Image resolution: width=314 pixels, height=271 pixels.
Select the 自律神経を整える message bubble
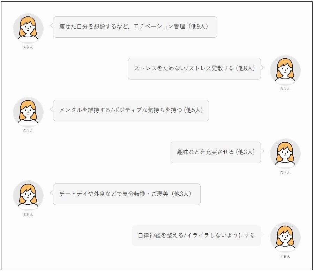pyautogui.click(x=196, y=235)
